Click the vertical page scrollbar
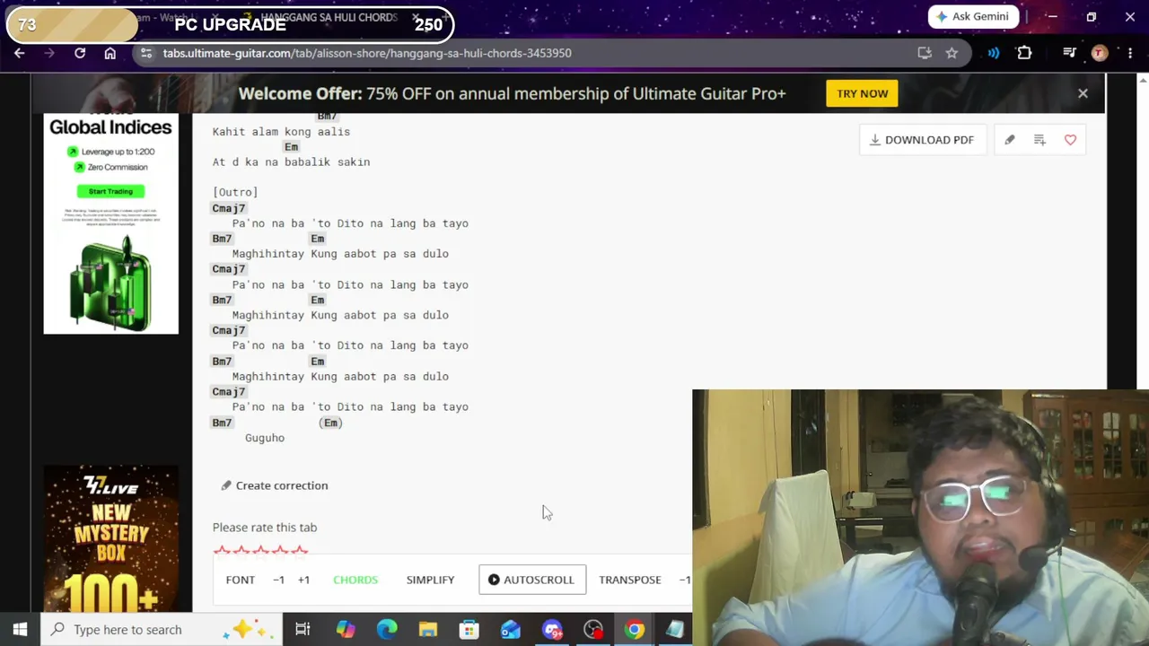The image size is (1149, 646). click(1143, 233)
